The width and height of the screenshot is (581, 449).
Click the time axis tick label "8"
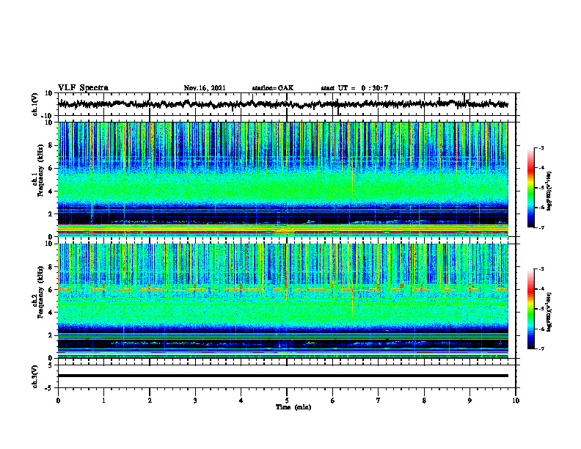(424, 401)
